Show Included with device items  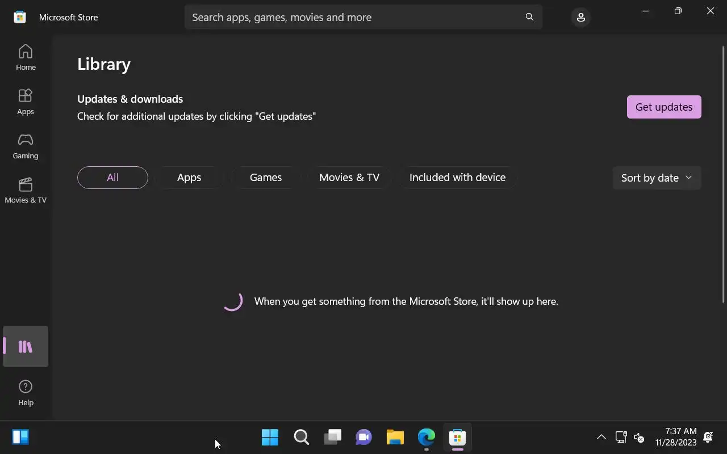point(457,178)
